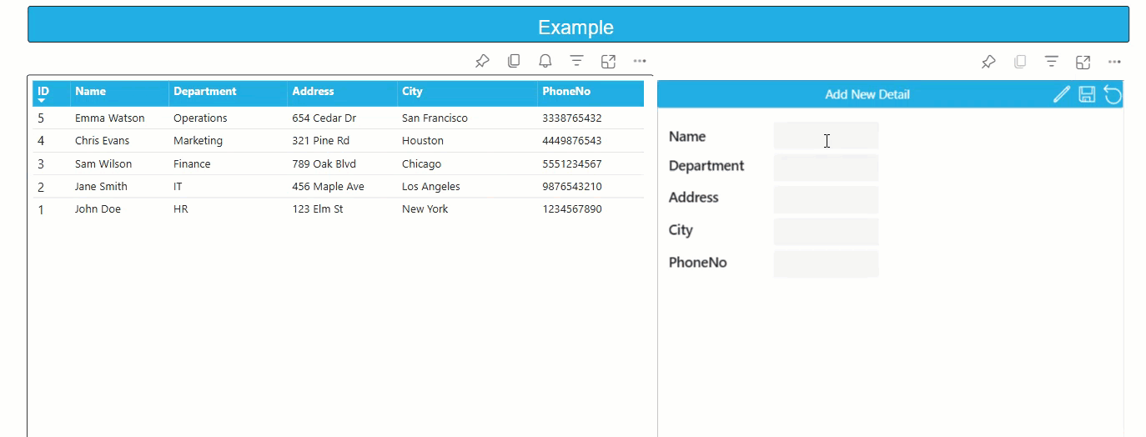This screenshot has width=1146, height=437.
Task: Select the Emma Watson row
Action: pyautogui.click(x=109, y=118)
